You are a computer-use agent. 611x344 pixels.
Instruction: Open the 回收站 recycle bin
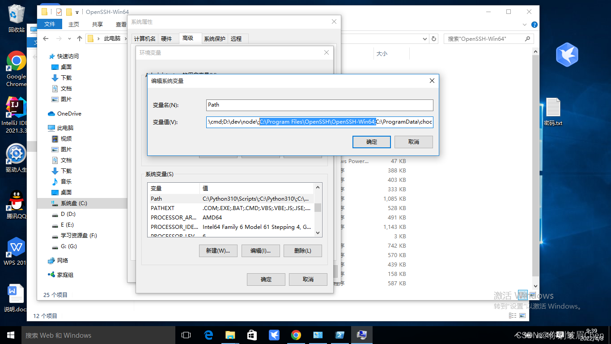pyautogui.click(x=16, y=13)
